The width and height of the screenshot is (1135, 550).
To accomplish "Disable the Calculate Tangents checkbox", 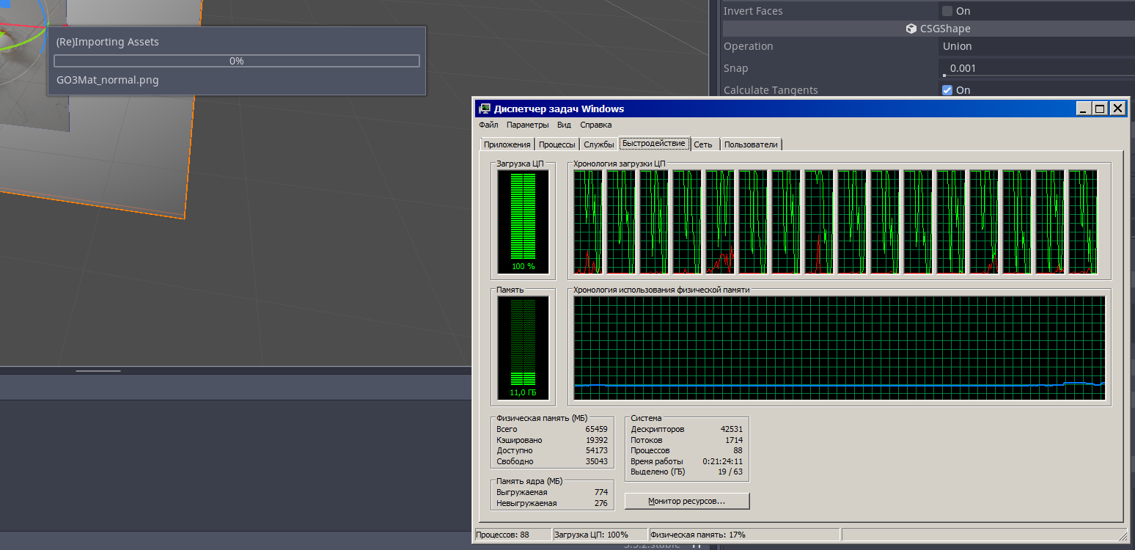I will point(947,90).
